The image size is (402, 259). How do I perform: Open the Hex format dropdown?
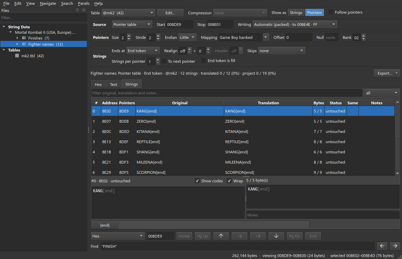click(118, 236)
